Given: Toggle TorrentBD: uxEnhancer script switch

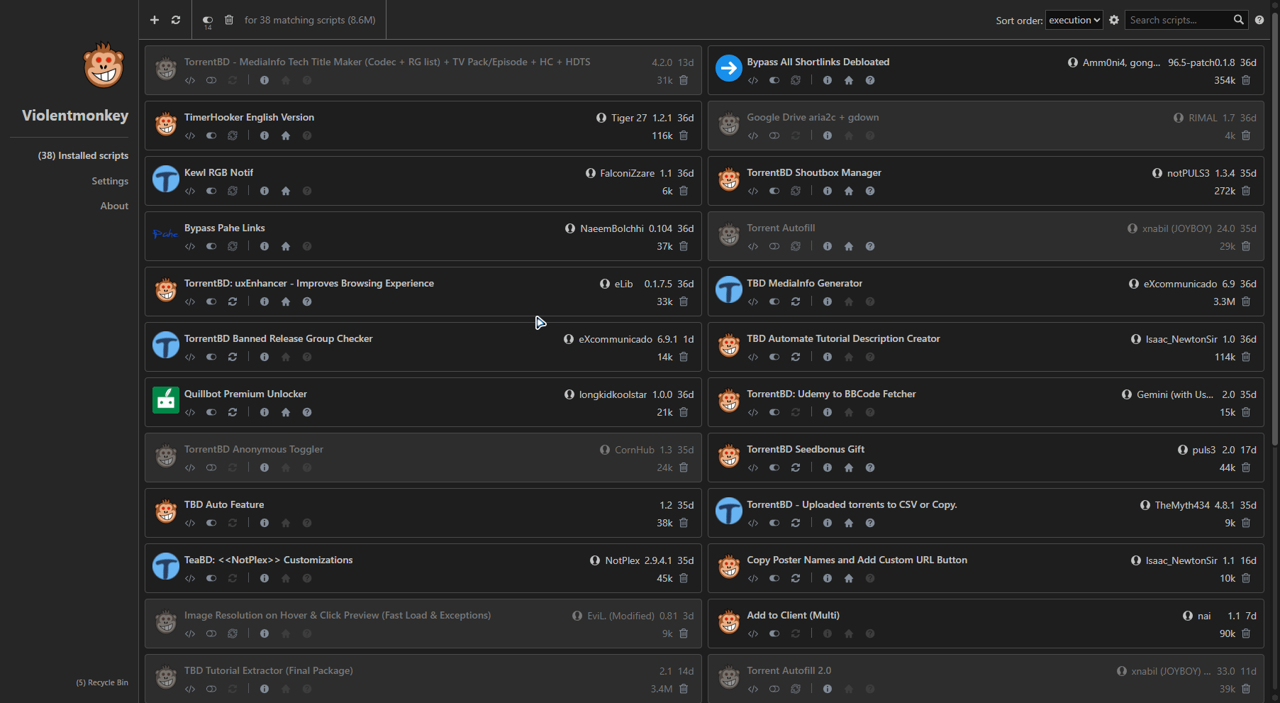Looking at the screenshot, I should coord(211,301).
